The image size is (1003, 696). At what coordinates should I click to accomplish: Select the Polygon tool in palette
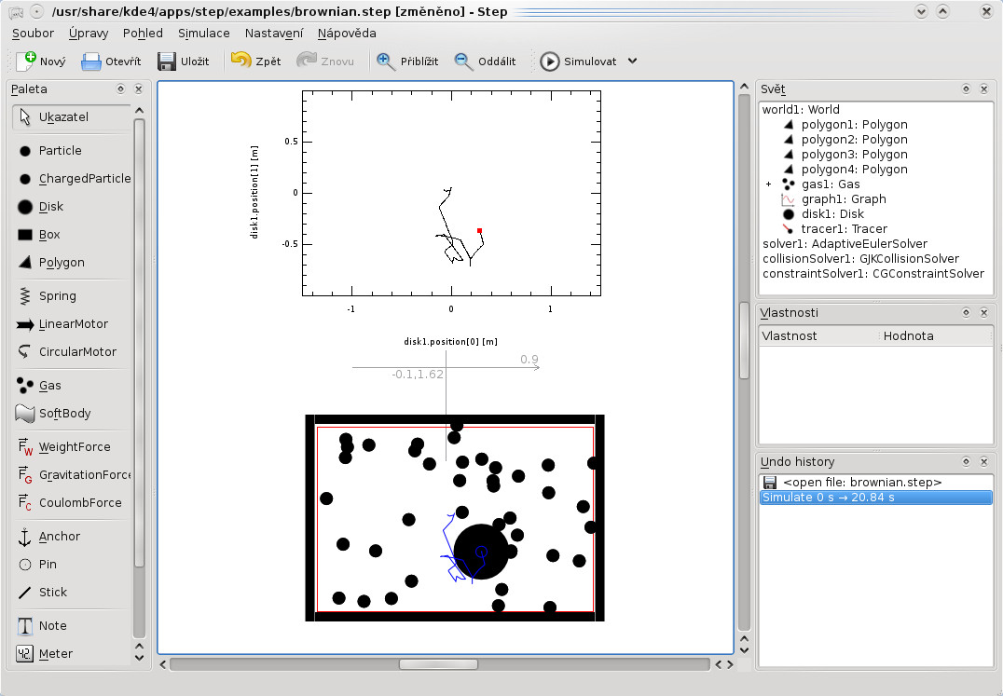[61, 263]
